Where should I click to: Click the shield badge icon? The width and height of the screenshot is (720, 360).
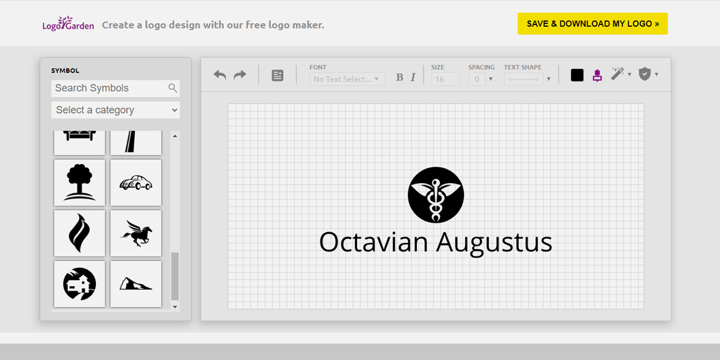[645, 74]
